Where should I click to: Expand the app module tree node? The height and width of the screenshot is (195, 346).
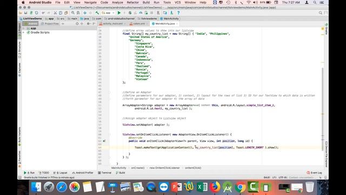[x=24, y=28]
